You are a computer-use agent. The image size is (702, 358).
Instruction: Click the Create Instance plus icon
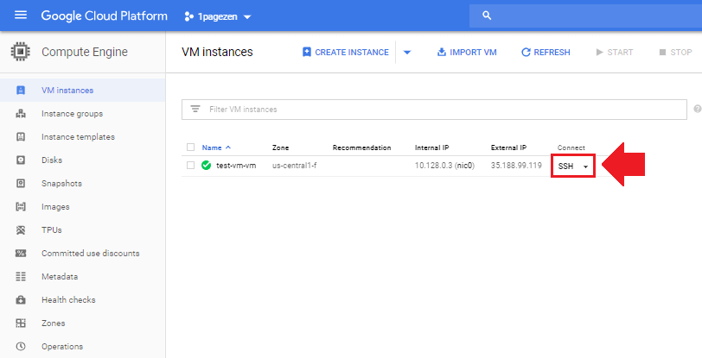click(307, 53)
